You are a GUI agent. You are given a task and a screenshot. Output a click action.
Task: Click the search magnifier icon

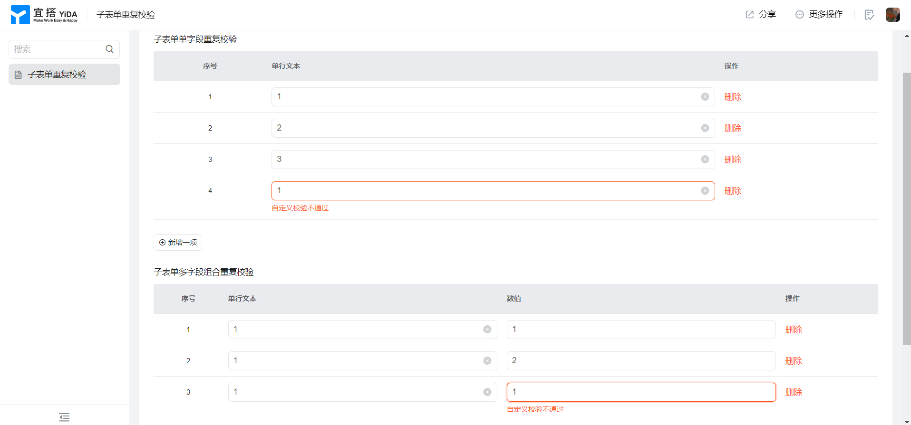[x=109, y=49]
